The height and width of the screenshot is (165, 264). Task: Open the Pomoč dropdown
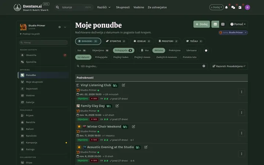[x=238, y=24]
